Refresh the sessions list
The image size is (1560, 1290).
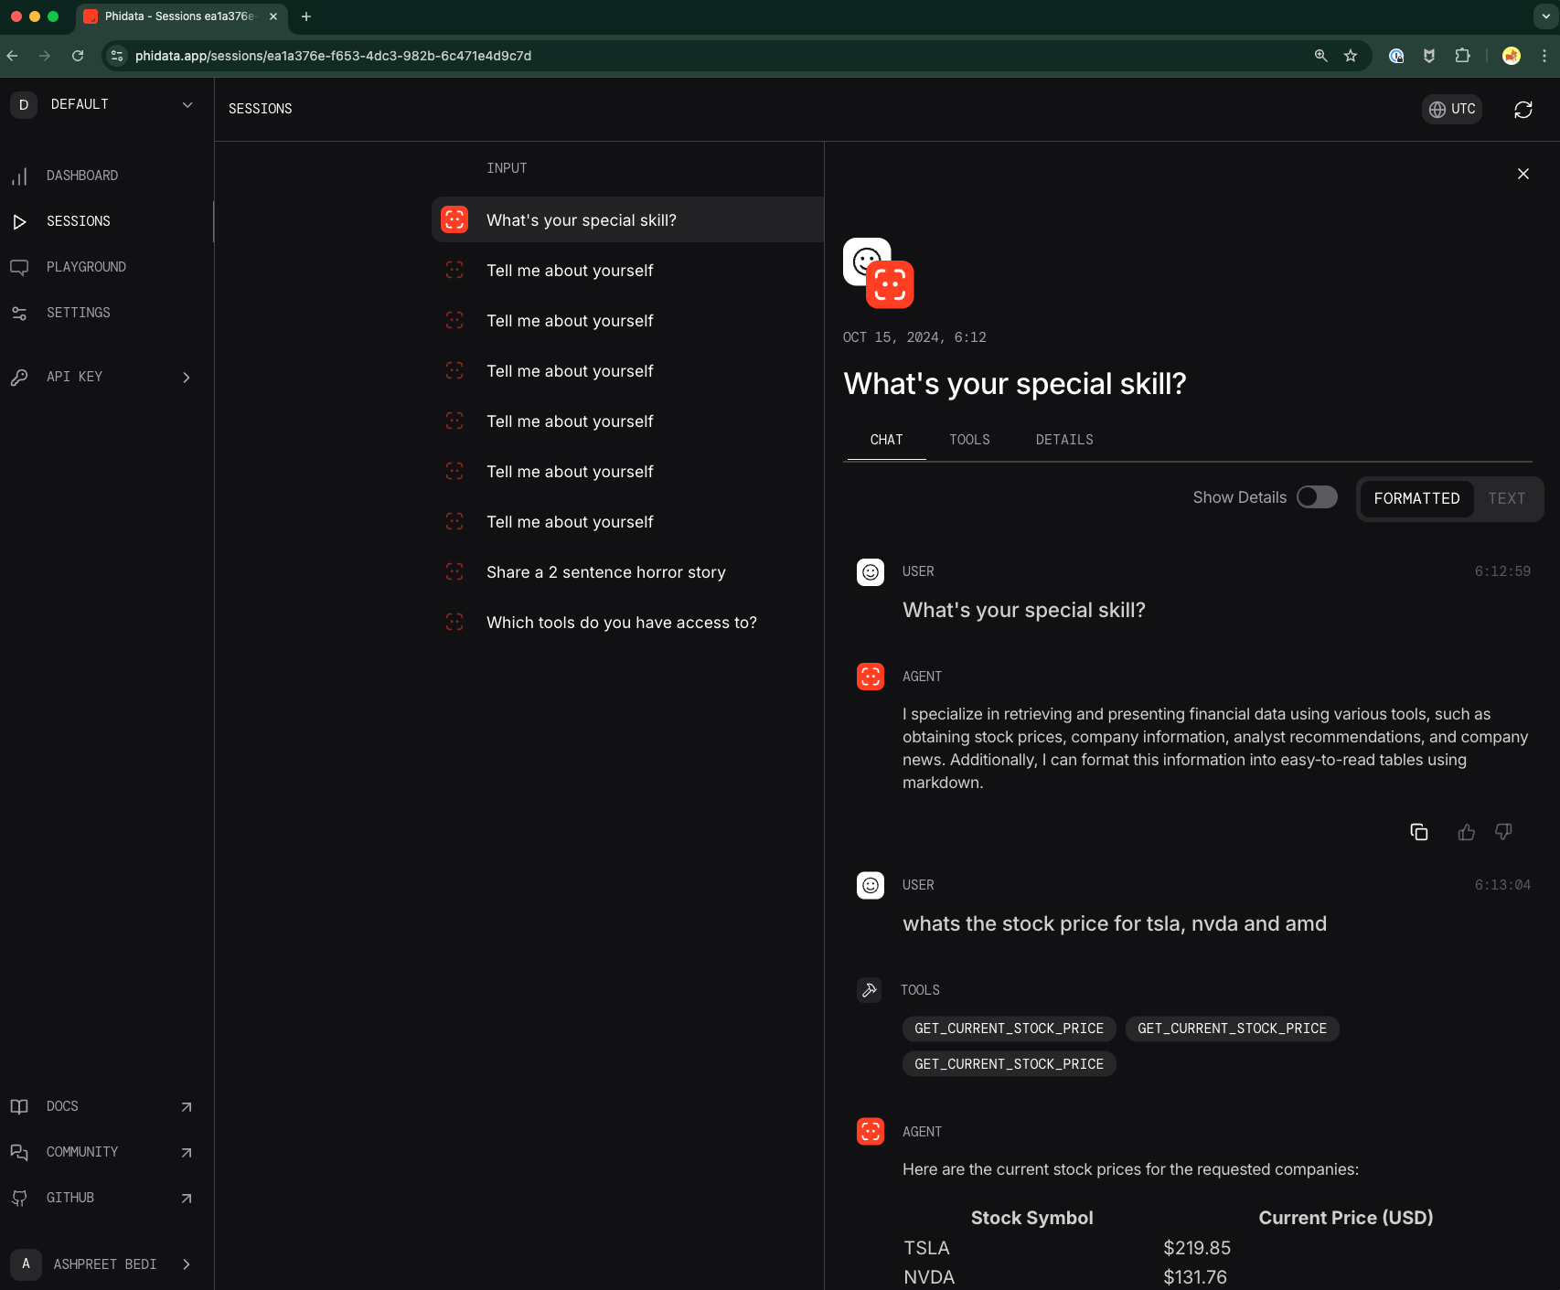[x=1523, y=110]
